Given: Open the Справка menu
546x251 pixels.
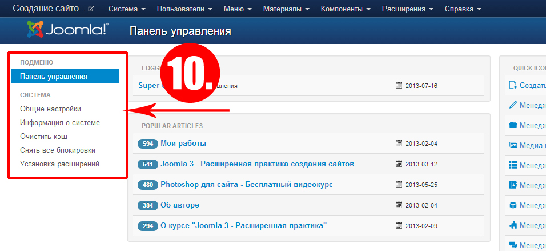Looking at the screenshot, I should (463, 9).
